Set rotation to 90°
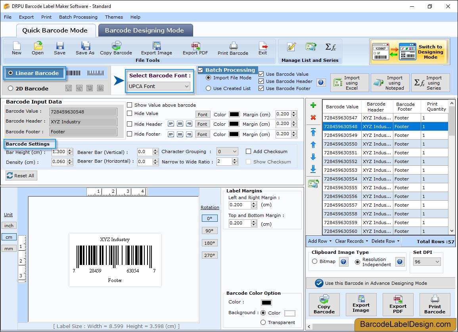 209,230
